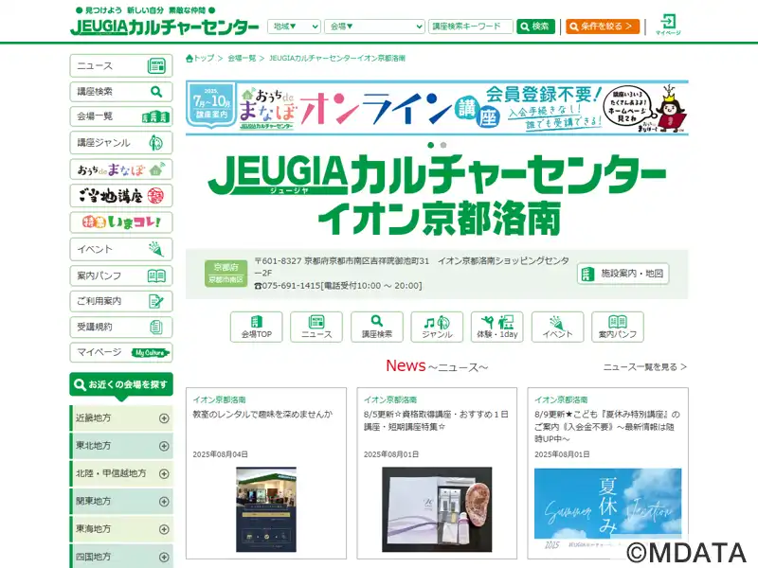Open マイページ login icon in header
This screenshot has height=568, width=758.
[668, 25]
